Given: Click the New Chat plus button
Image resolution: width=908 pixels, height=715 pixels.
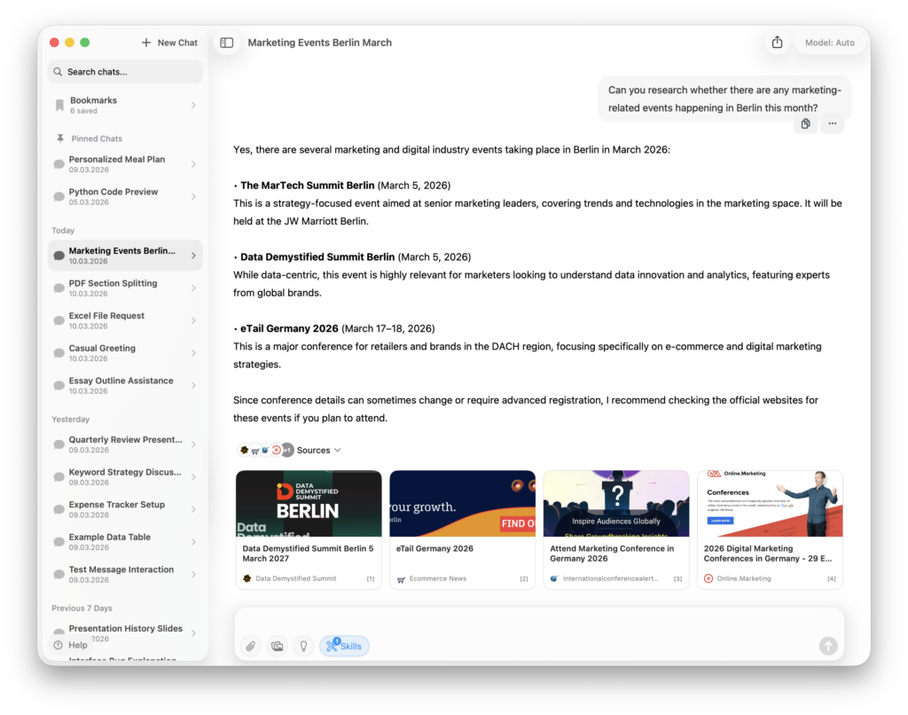Looking at the screenshot, I should [169, 43].
